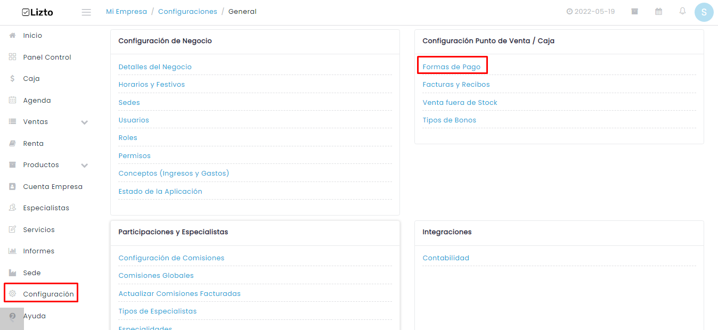718x330 pixels.
Task: Open the Contabilidad integration link
Action: (x=446, y=258)
